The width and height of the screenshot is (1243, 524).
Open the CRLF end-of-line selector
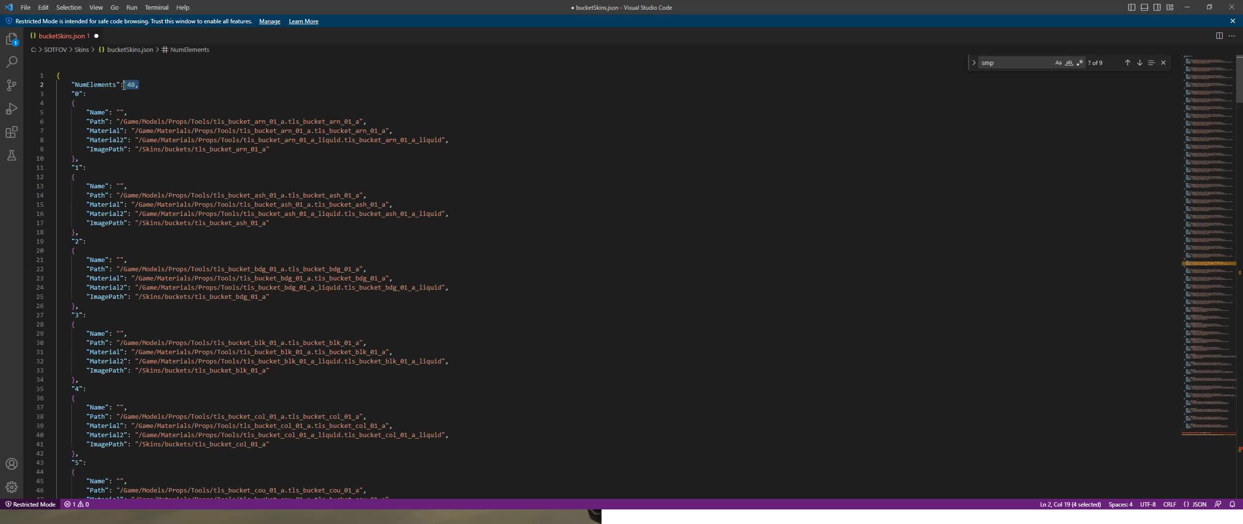point(1169,504)
